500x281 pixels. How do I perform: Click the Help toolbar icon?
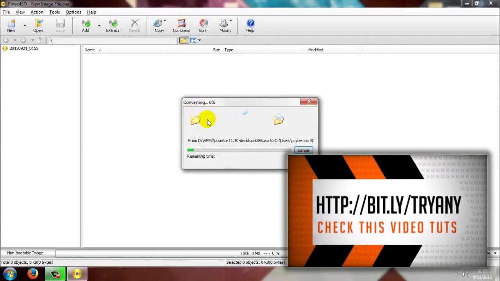click(250, 26)
